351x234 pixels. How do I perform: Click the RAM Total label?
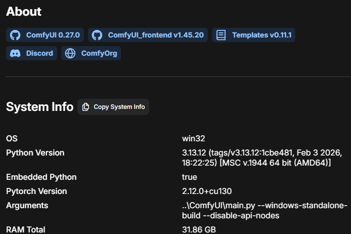pyautogui.click(x=25, y=230)
